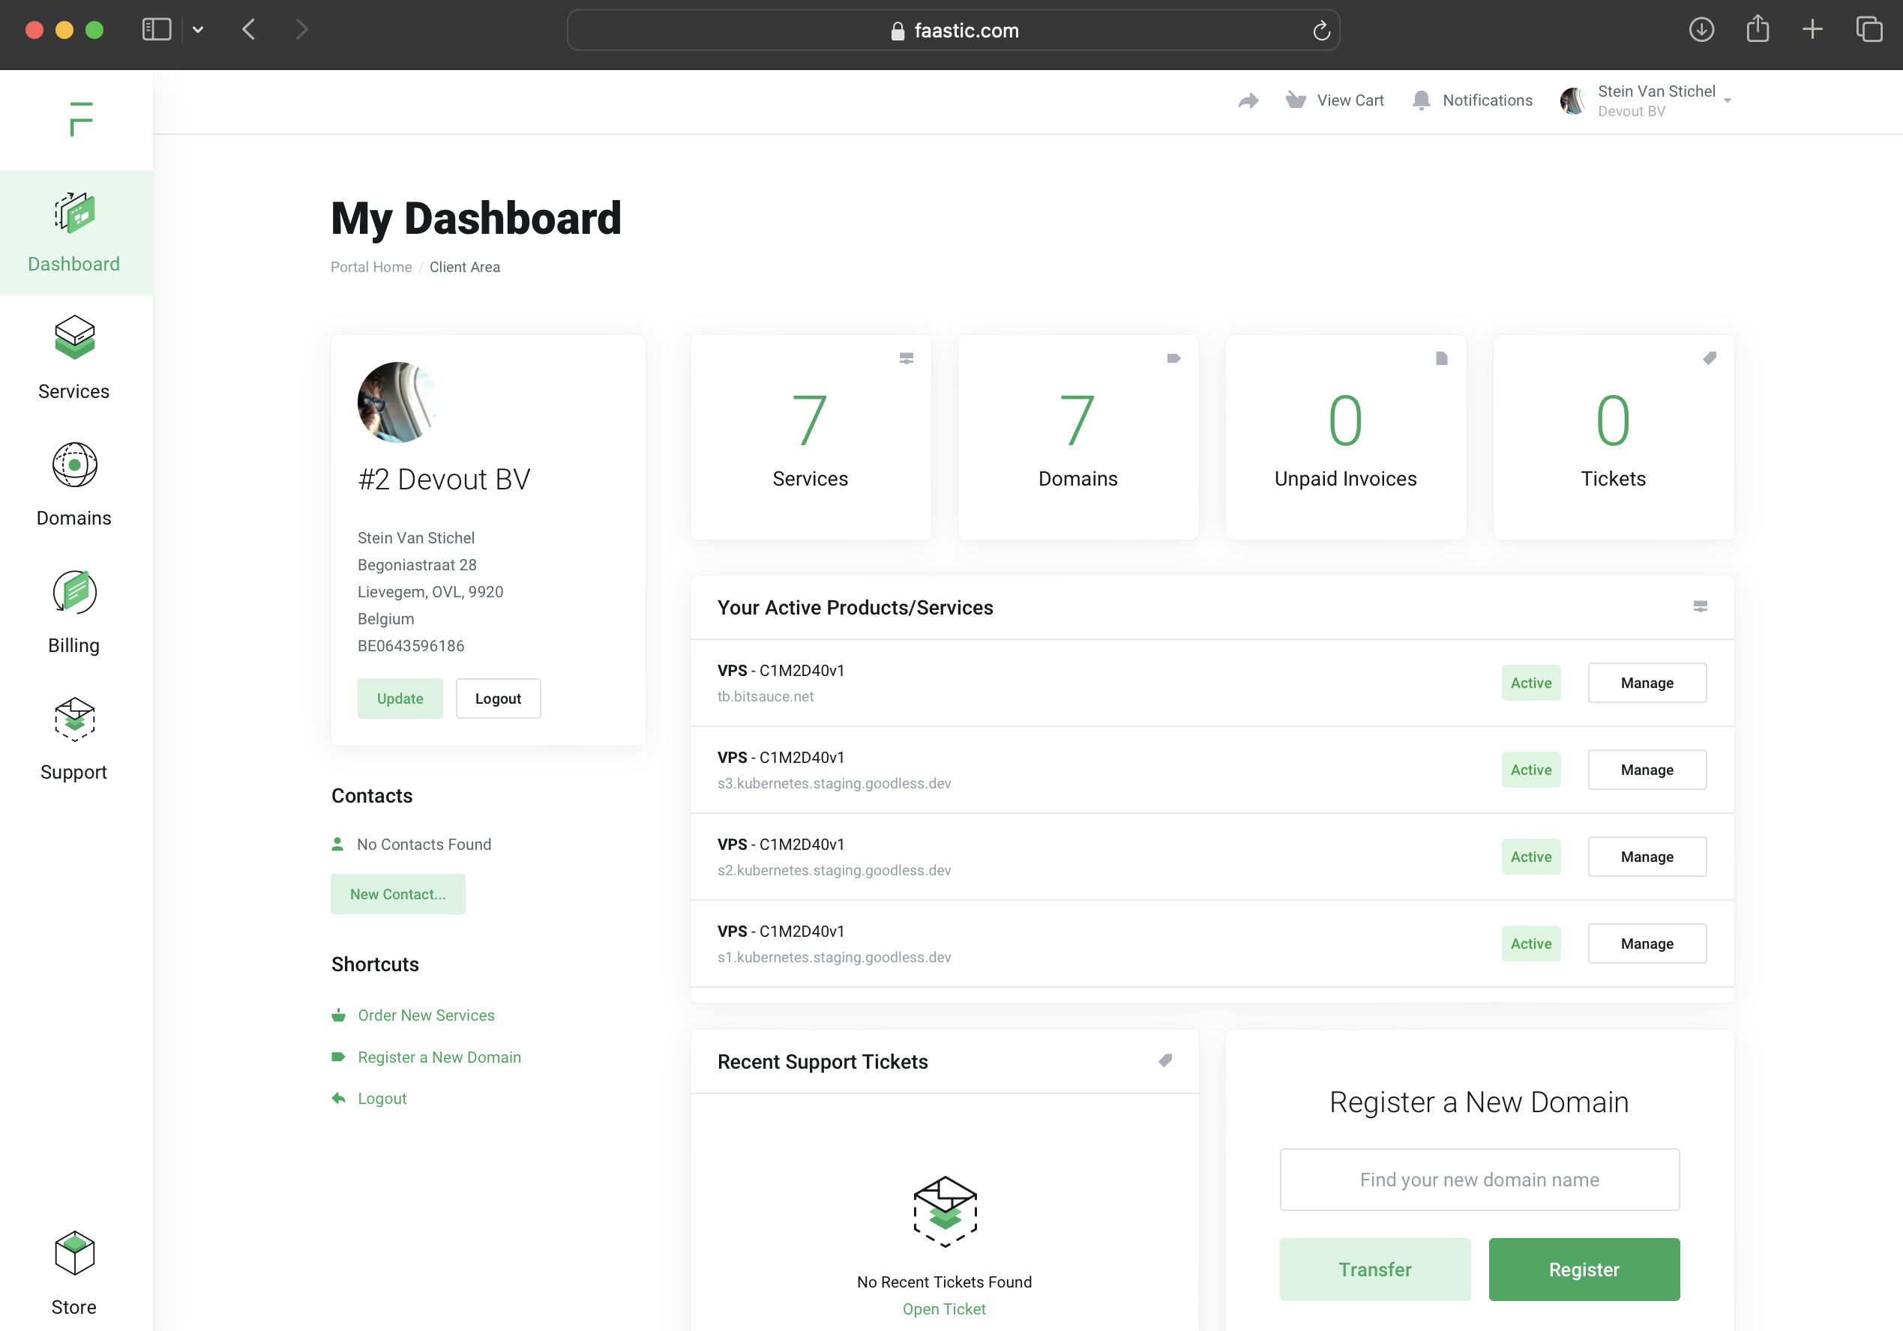
Task: Click the Notifications bell icon
Action: click(1421, 100)
